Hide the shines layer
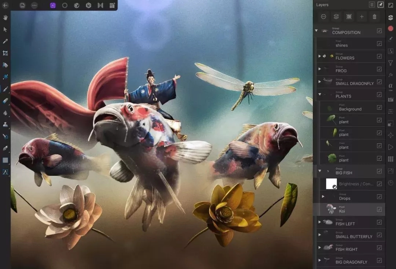396x269 pixels. (379, 43)
